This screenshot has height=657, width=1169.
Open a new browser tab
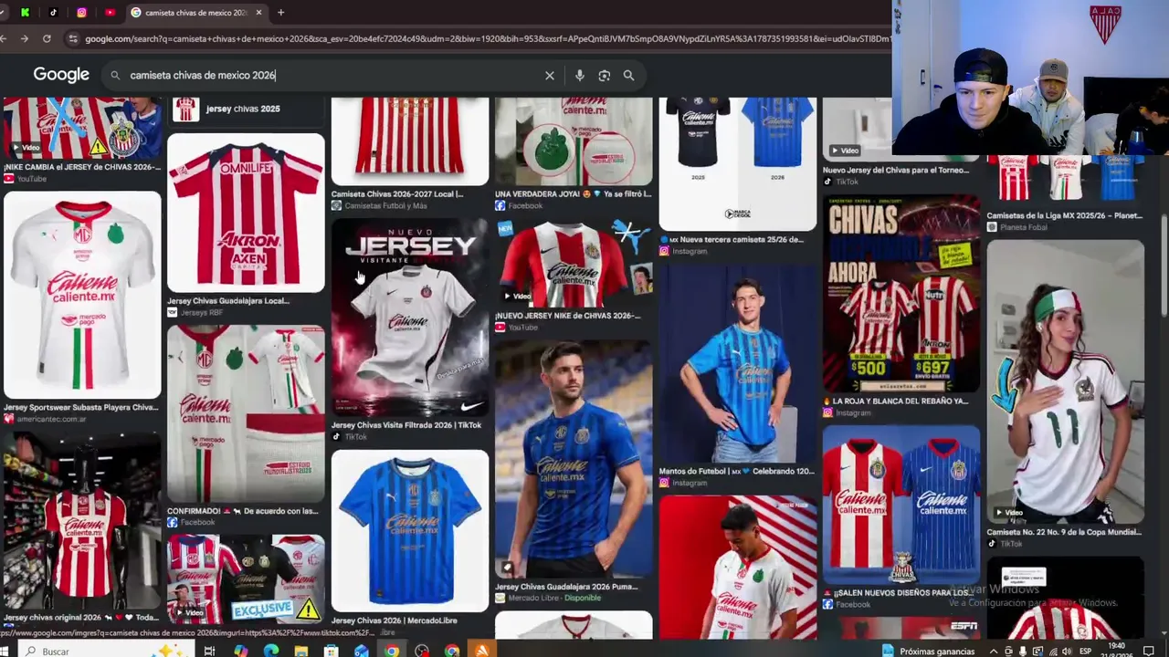(280, 13)
